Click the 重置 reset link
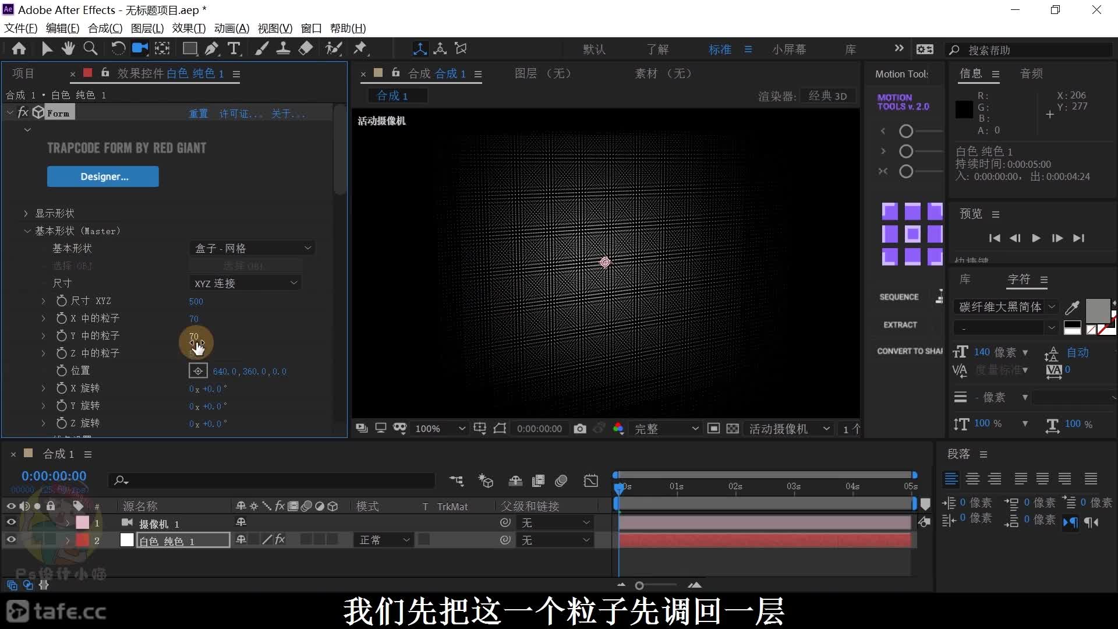 199,114
